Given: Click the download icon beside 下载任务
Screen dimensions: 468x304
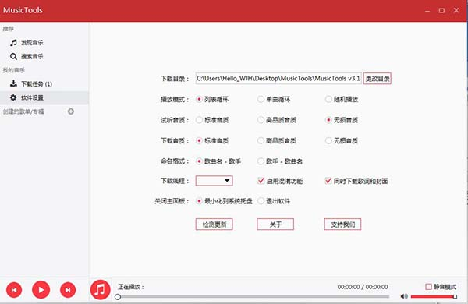Looking at the screenshot, I should point(13,83).
